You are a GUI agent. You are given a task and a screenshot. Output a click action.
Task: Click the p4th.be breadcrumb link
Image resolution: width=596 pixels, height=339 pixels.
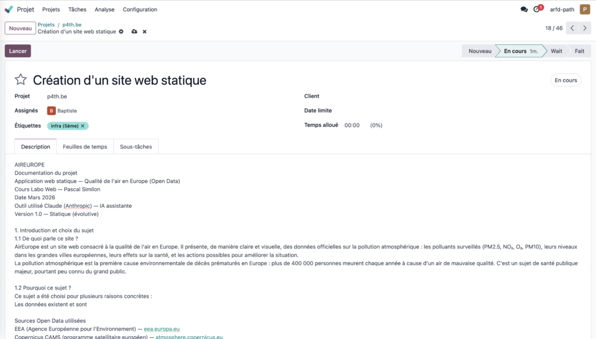(72, 24)
